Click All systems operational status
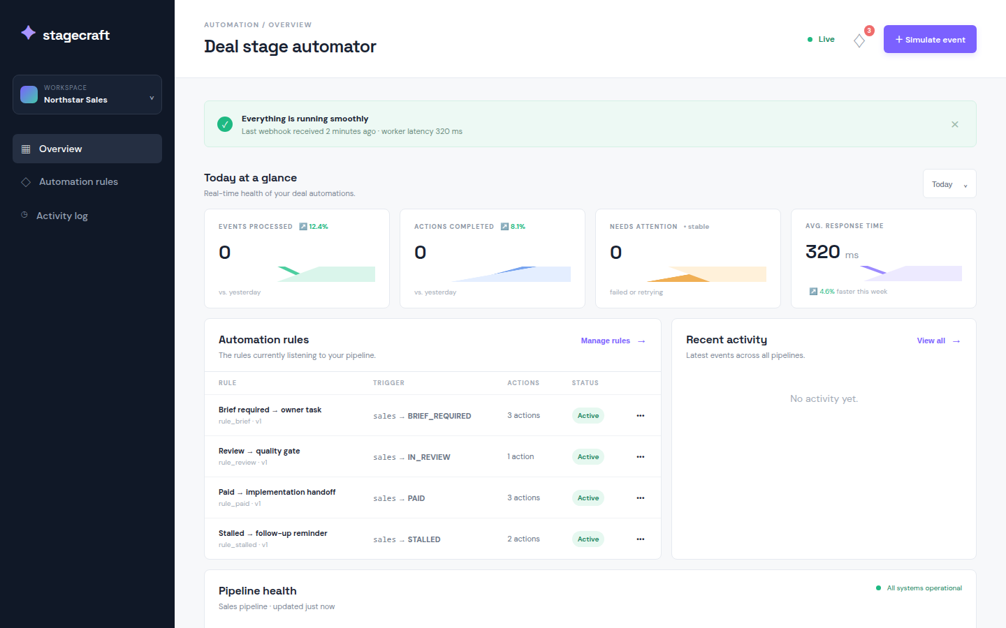This screenshot has height=628, width=1006. pos(919,588)
